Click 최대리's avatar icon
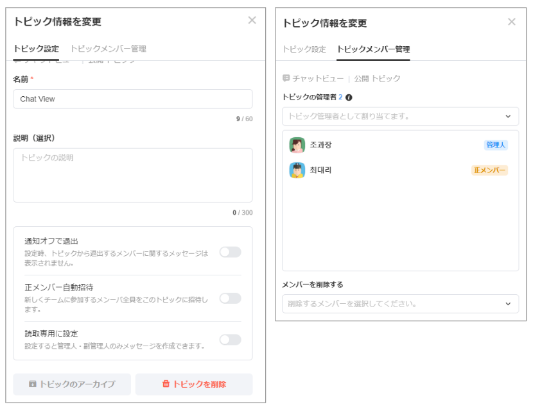The image size is (533, 409). coord(297,170)
